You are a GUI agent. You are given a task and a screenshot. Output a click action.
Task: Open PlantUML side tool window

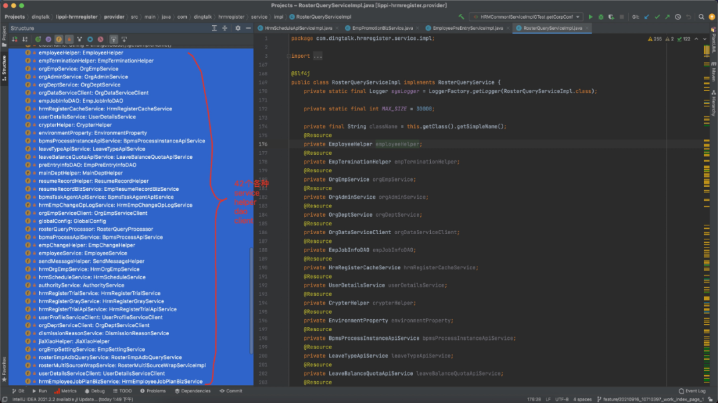pyautogui.click(x=713, y=41)
